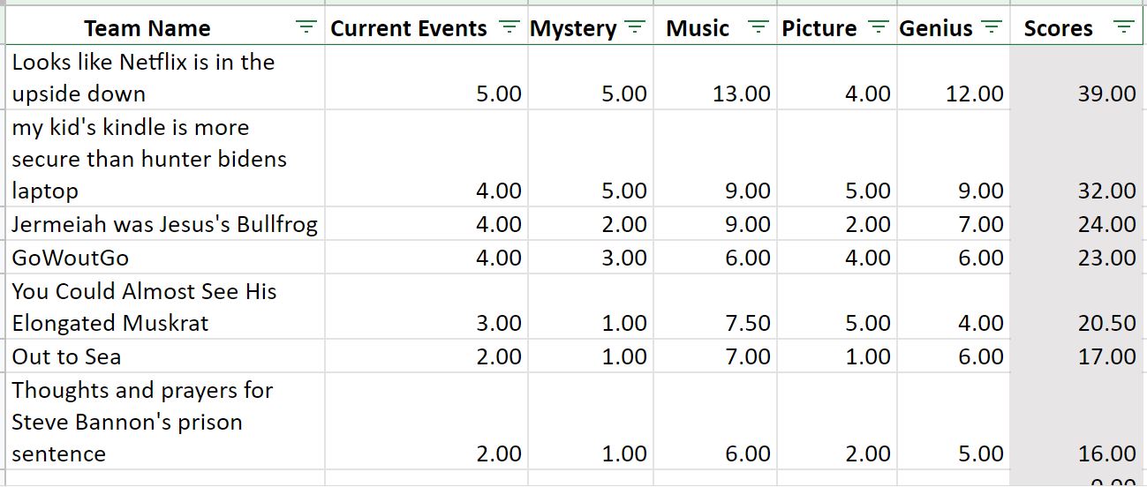Open the Scores column filter icon

(x=1123, y=27)
